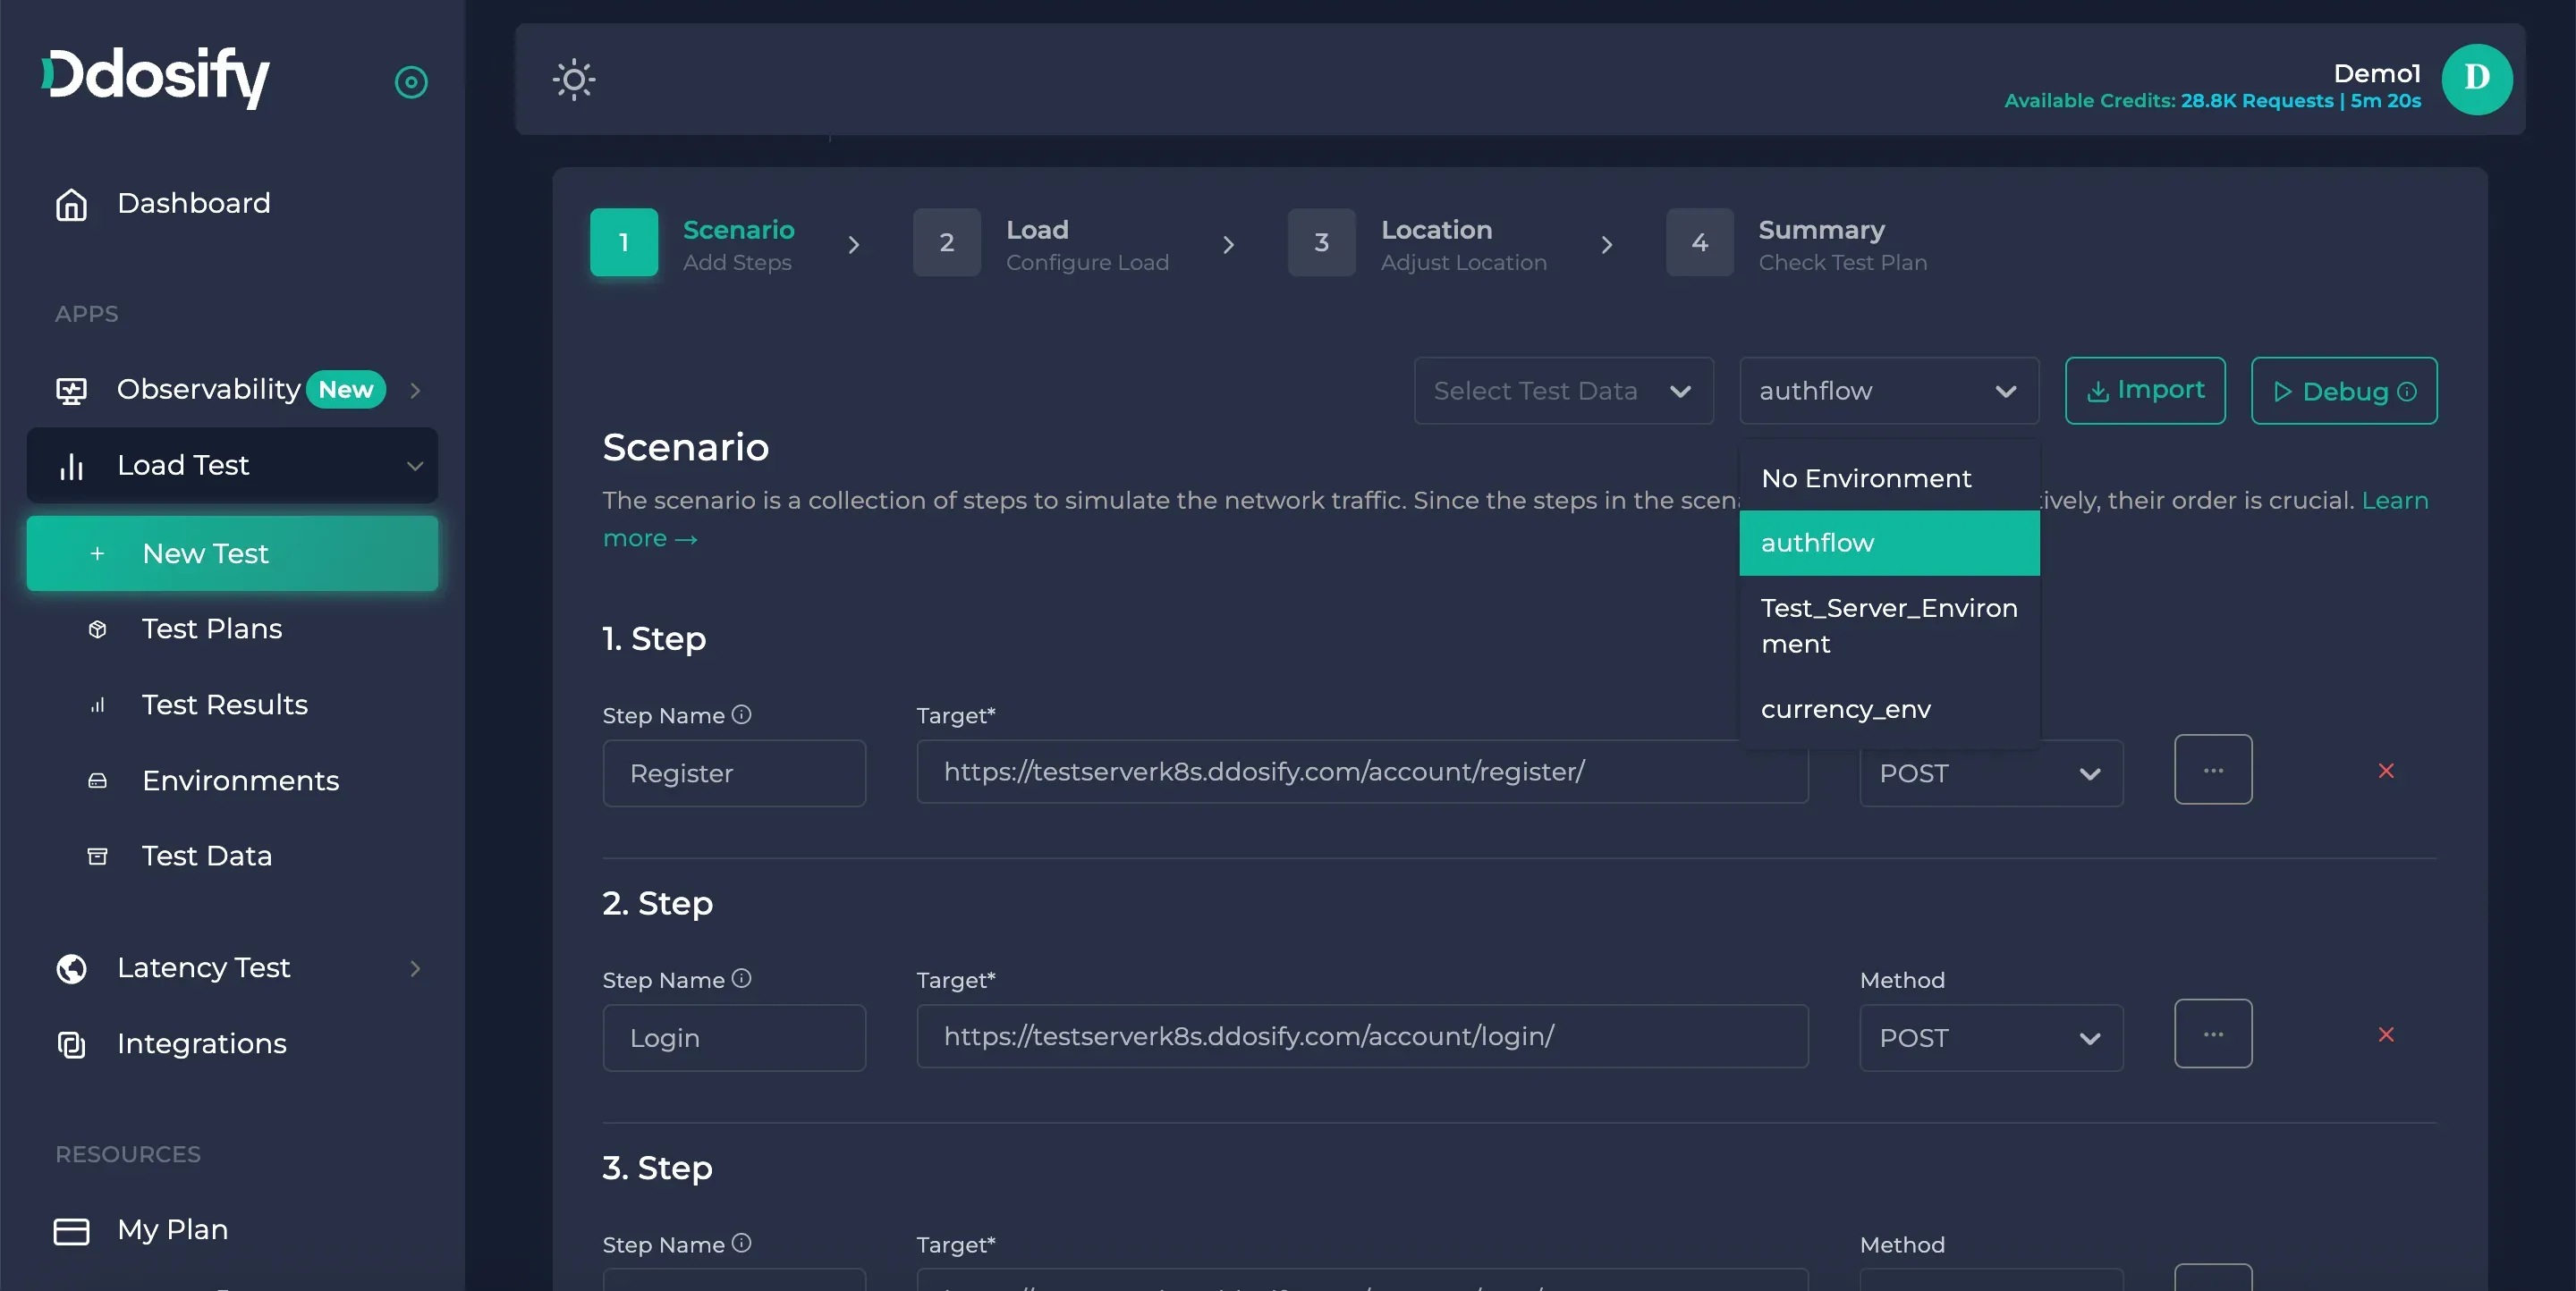Click the Import button
This screenshot has width=2576, height=1291.
pos(2145,391)
